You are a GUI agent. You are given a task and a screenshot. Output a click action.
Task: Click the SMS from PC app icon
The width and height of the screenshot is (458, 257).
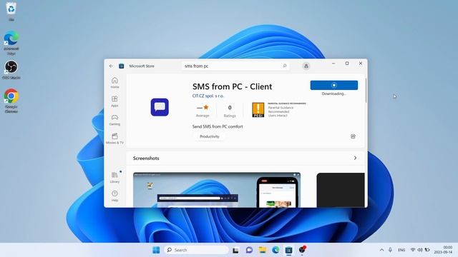160,107
